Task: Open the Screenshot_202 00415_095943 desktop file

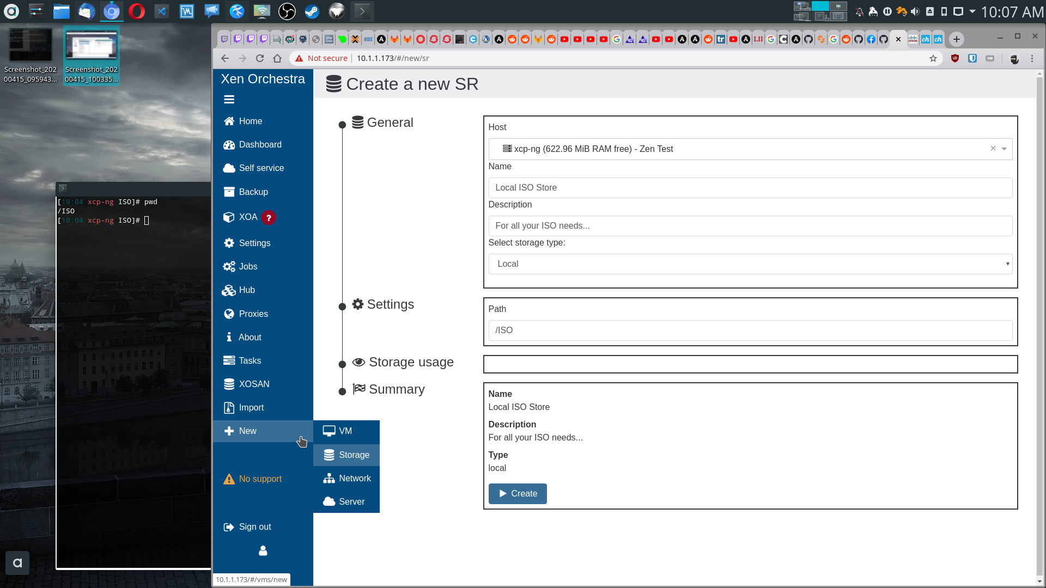Action: coord(31,56)
